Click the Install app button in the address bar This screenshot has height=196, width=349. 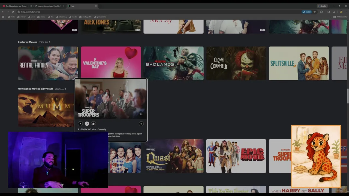pos(306,12)
